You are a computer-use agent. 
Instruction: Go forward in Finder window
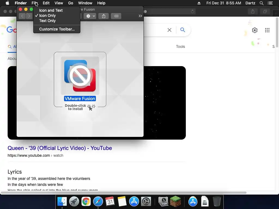(29, 16)
